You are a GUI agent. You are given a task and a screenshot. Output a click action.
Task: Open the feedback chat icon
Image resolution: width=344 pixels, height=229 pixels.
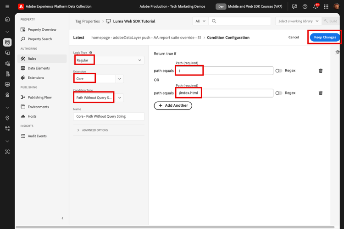(x=294, y=6)
